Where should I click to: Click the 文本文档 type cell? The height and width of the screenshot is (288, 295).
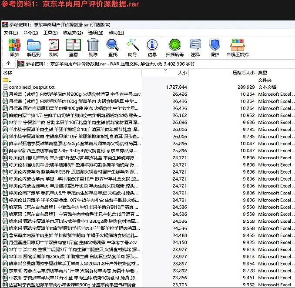pyautogui.click(x=267, y=87)
